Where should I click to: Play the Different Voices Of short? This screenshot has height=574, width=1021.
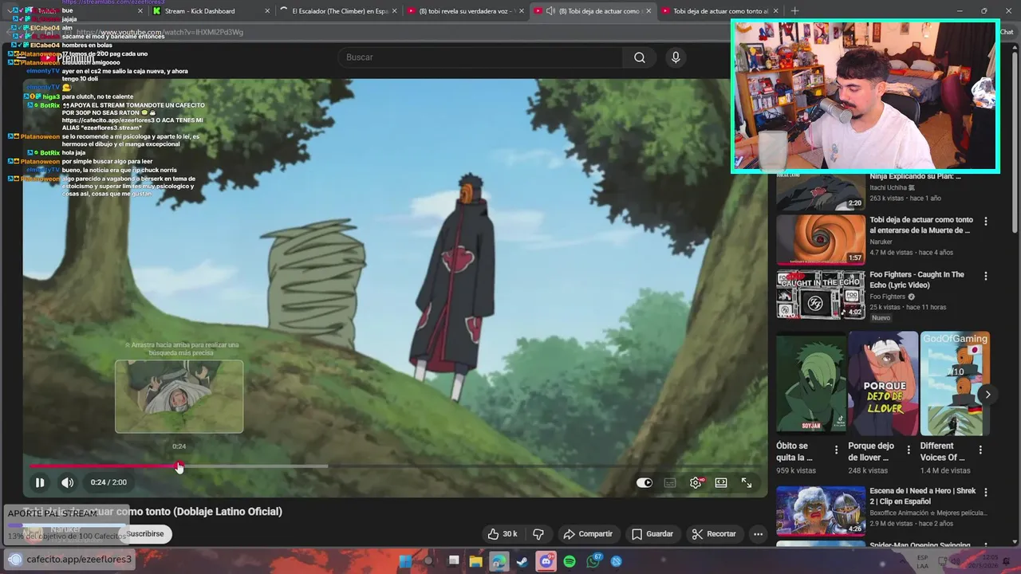tap(955, 383)
